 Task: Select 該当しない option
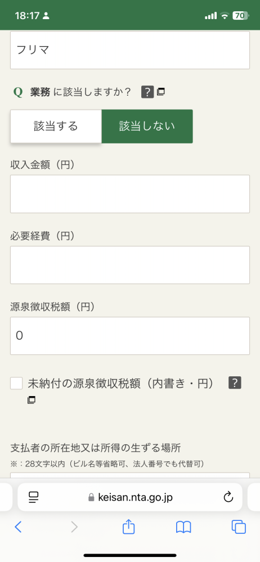coord(147,126)
